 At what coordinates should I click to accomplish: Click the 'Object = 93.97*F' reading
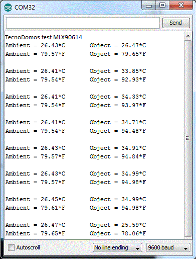tap(118, 105)
